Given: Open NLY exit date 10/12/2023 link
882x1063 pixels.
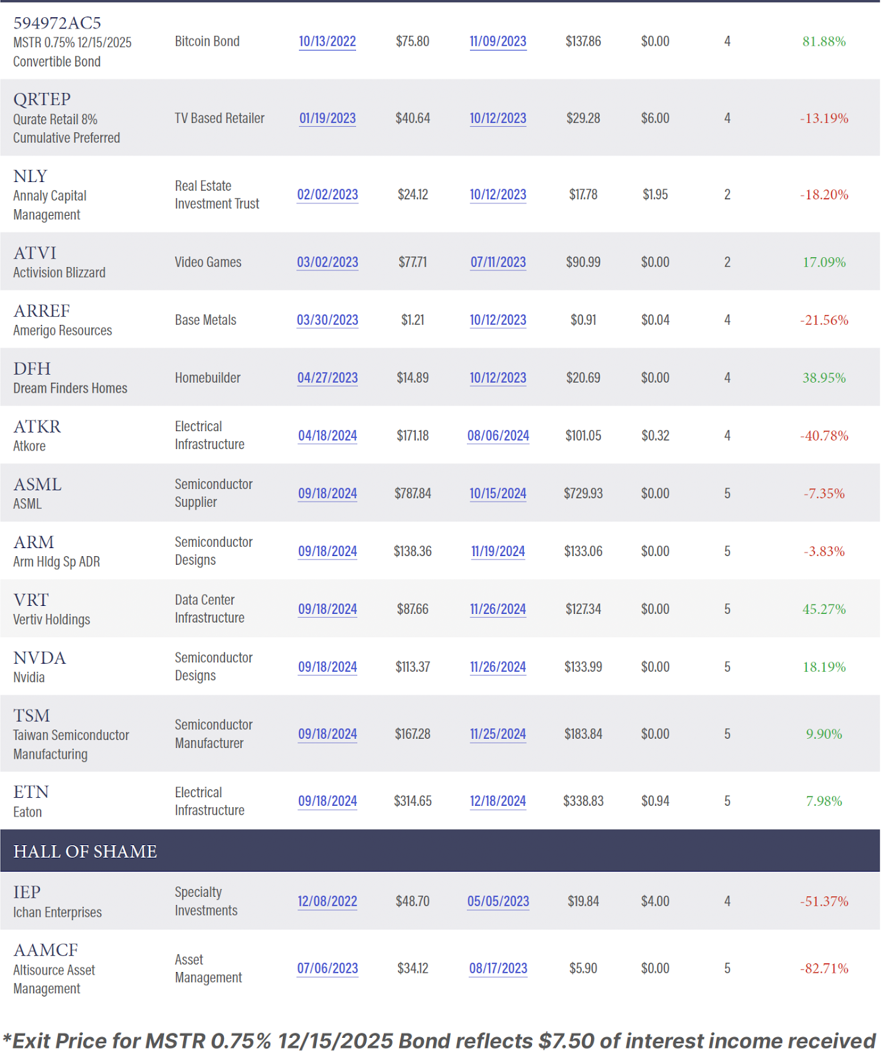Looking at the screenshot, I should 498,195.
